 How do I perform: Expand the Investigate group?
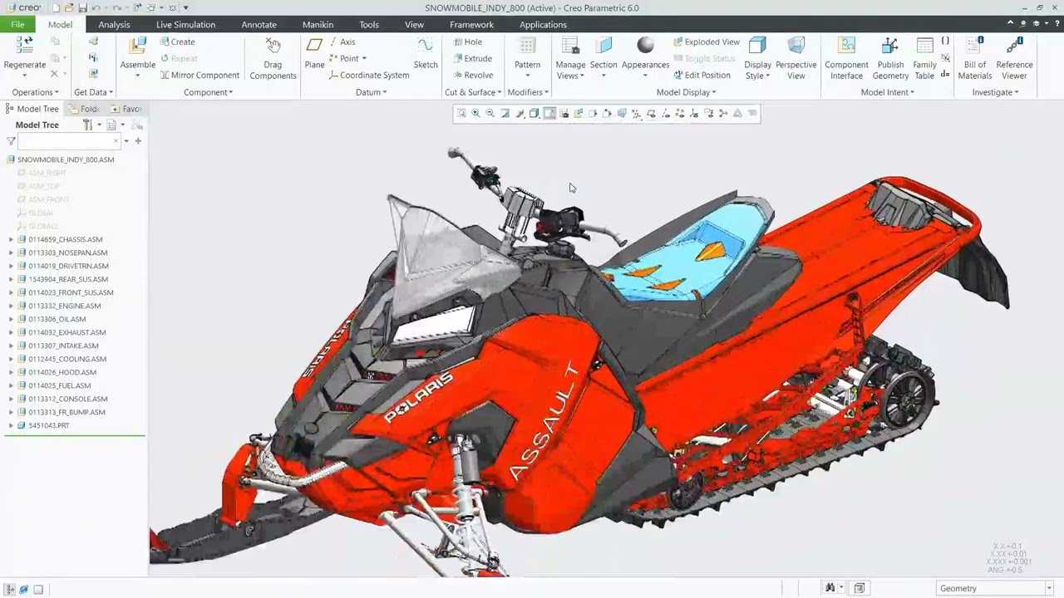click(995, 92)
